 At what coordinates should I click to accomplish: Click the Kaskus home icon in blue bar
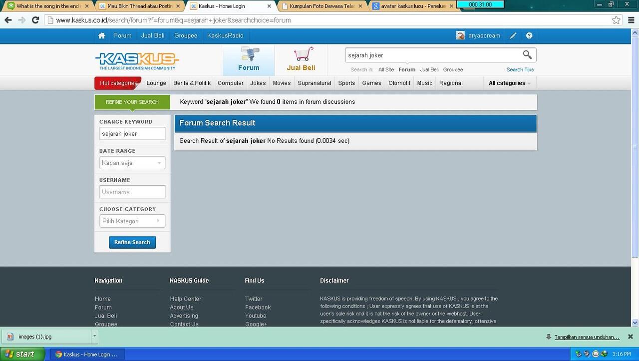[x=102, y=36]
